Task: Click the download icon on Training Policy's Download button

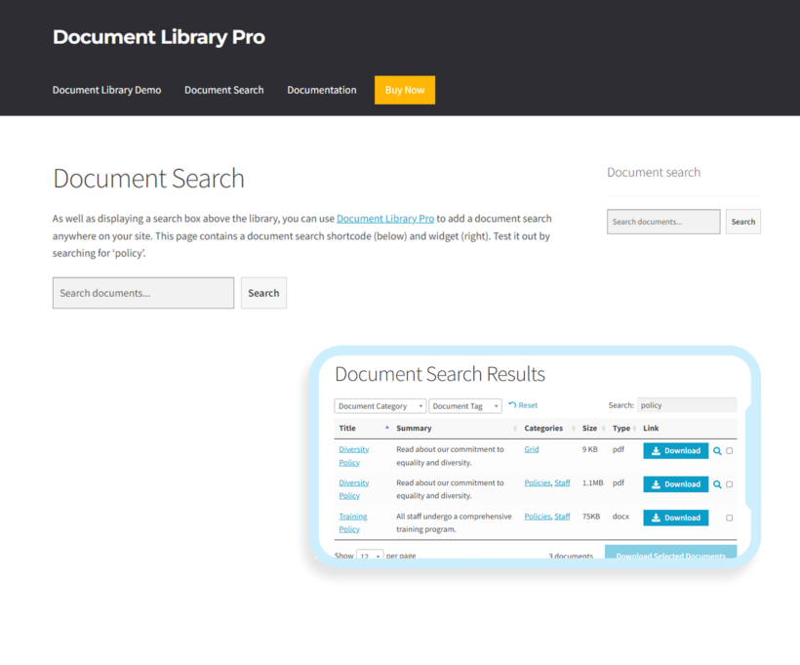Action: [x=656, y=517]
